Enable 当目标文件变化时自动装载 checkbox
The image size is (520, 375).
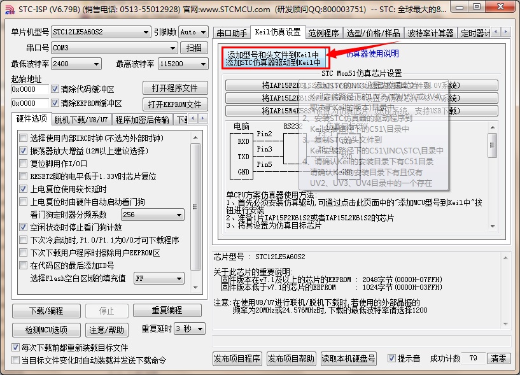[15, 360]
